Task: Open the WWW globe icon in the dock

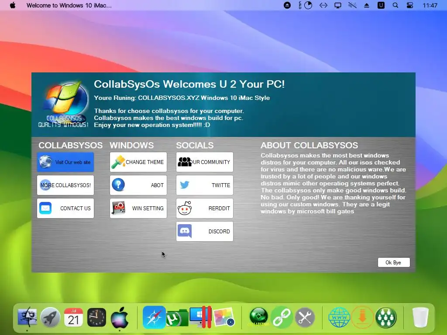Action: (339, 317)
